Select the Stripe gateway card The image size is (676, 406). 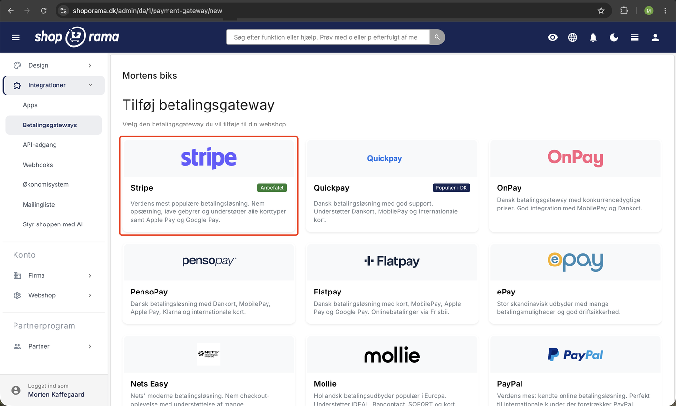[x=209, y=186]
